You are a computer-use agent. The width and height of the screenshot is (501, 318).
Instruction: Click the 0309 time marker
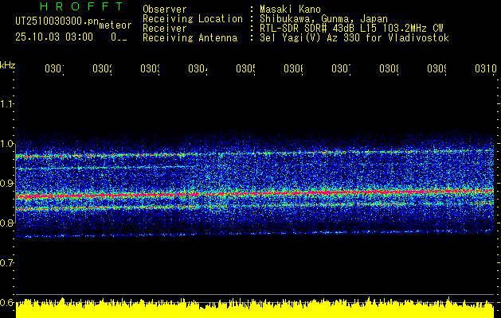click(x=436, y=68)
